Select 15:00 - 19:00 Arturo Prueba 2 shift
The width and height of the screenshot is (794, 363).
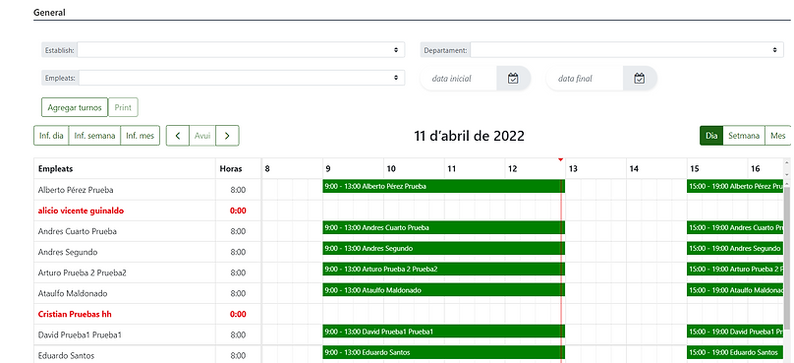[x=736, y=269]
